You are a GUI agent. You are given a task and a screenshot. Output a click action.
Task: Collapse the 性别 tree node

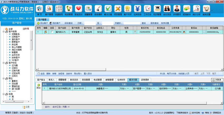pyautogui.click(x=3, y=94)
